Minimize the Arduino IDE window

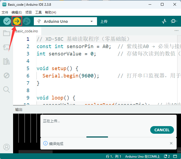click(x=150, y=5)
